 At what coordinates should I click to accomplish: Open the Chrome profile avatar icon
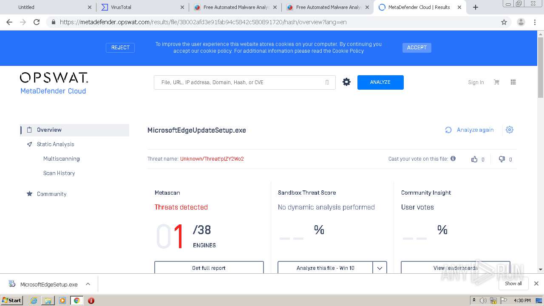[521, 22]
